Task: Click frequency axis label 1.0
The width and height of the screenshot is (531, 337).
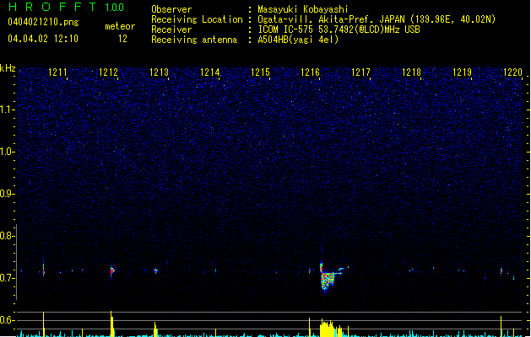Action: (8, 152)
